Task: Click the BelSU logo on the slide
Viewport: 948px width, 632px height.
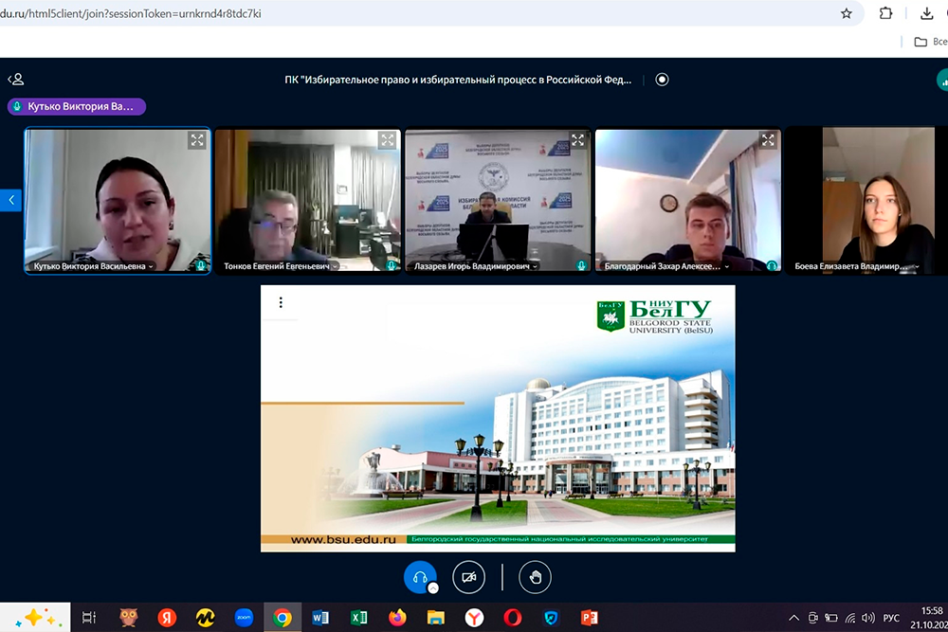Action: 655,316
